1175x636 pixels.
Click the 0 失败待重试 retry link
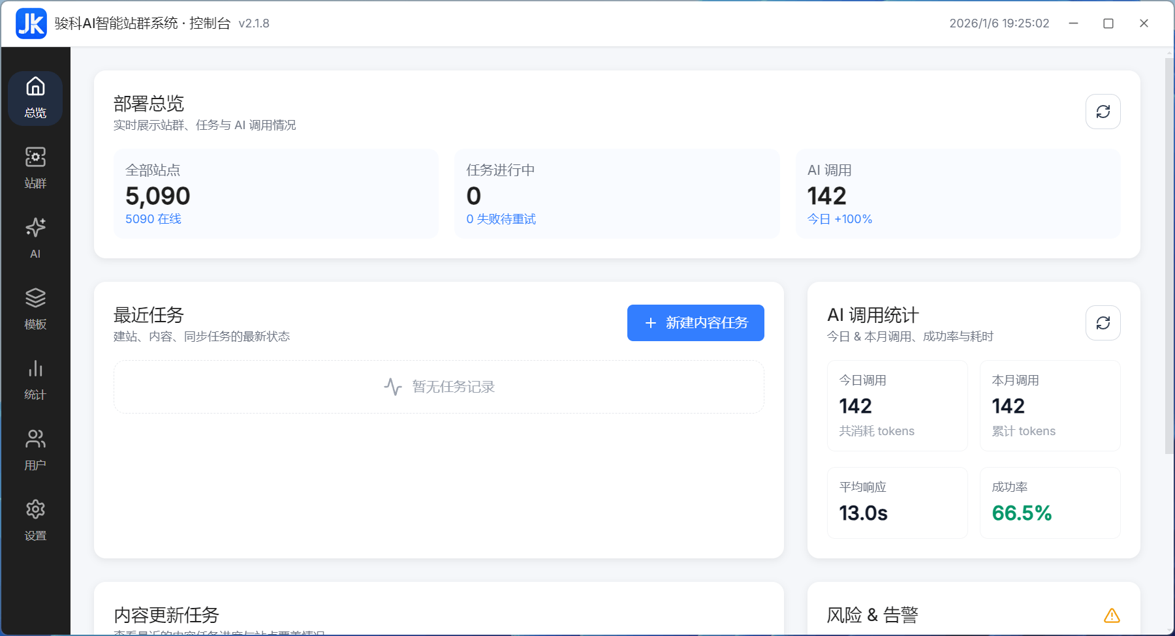[x=501, y=219]
